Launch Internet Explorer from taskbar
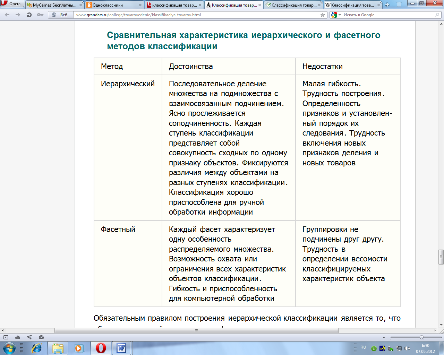 pos(37,348)
